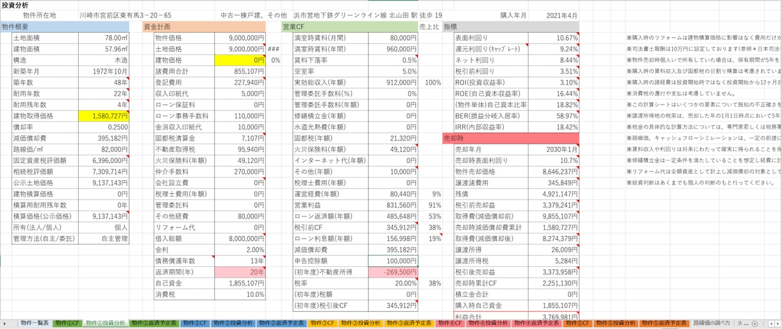
Task: Select the 営業利益 value 831,560円
Action: tap(392, 205)
